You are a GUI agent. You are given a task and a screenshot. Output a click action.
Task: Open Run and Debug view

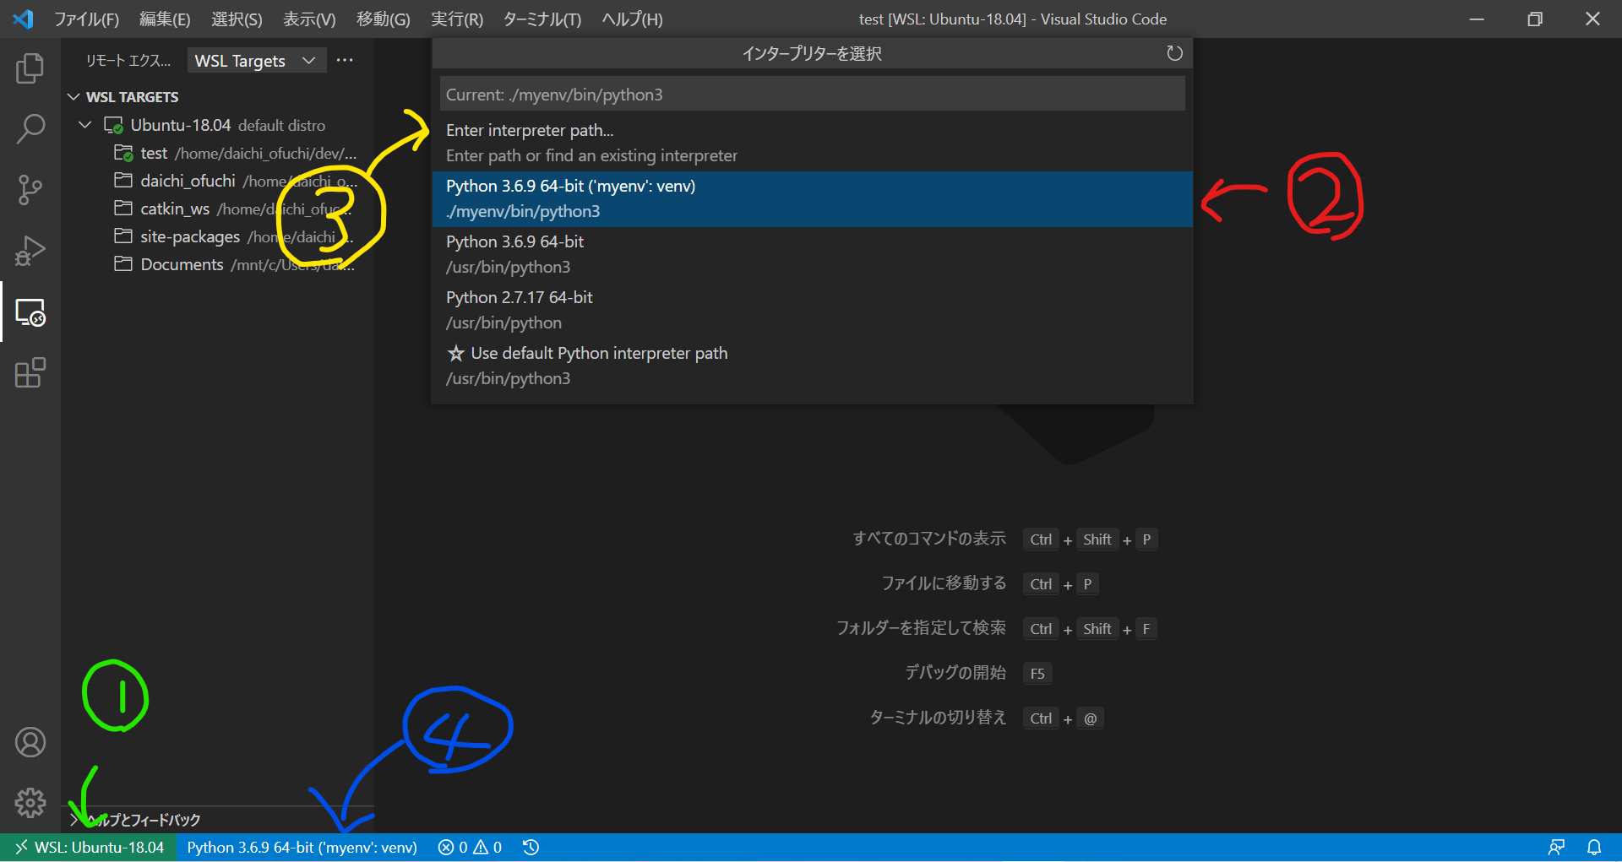click(x=30, y=251)
